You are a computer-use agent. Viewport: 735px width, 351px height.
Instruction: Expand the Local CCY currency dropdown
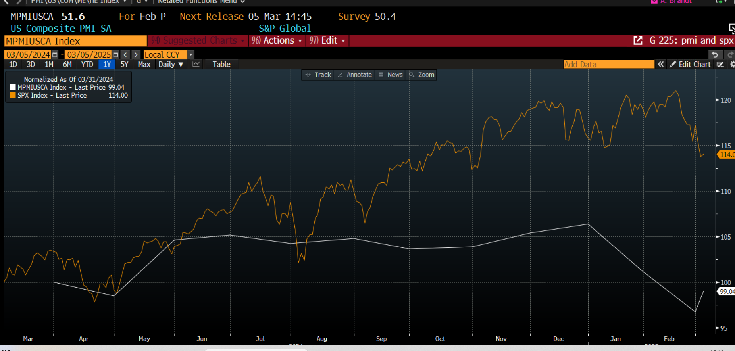point(191,55)
